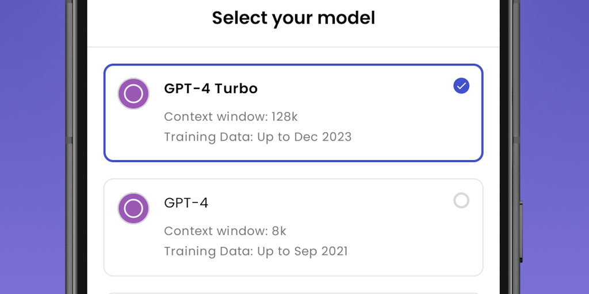
Task: Select the partially visible third model card
Action: [x=293, y=293]
